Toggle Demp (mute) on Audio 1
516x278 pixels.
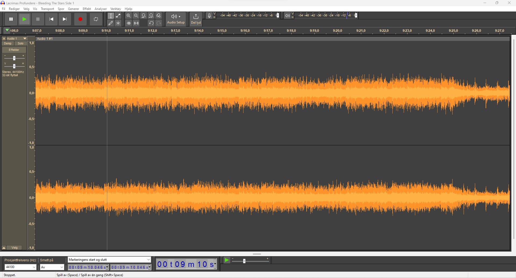tap(8, 43)
